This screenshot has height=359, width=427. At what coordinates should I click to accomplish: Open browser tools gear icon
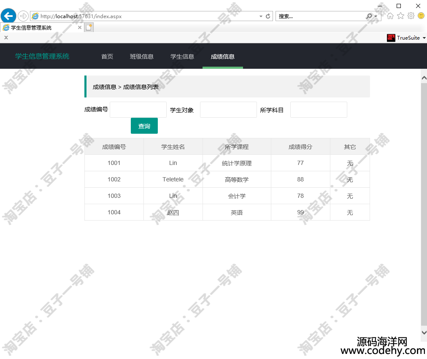[411, 16]
